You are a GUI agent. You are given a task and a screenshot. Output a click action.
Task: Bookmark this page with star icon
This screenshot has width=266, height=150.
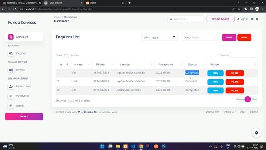tap(239, 9)
